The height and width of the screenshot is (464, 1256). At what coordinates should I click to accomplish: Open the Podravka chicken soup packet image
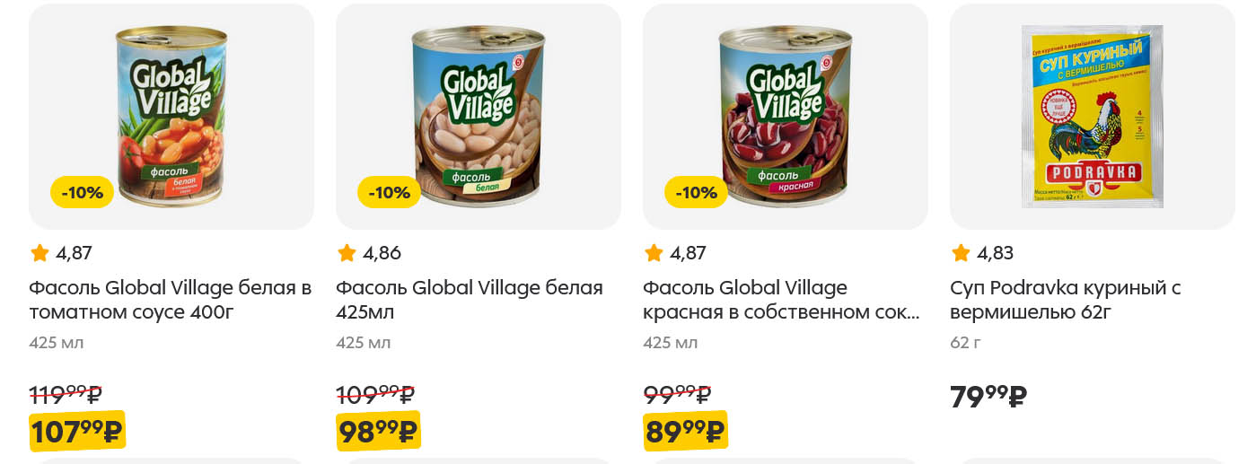(1092, 117)
